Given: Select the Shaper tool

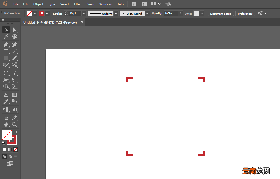Looking at the screenshot, I should (6, 65).
